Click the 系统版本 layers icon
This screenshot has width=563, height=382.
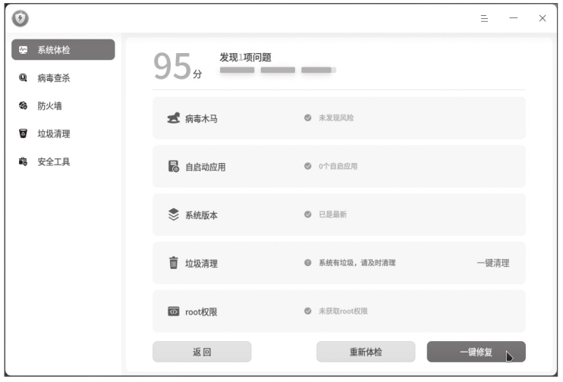point(173,215)
